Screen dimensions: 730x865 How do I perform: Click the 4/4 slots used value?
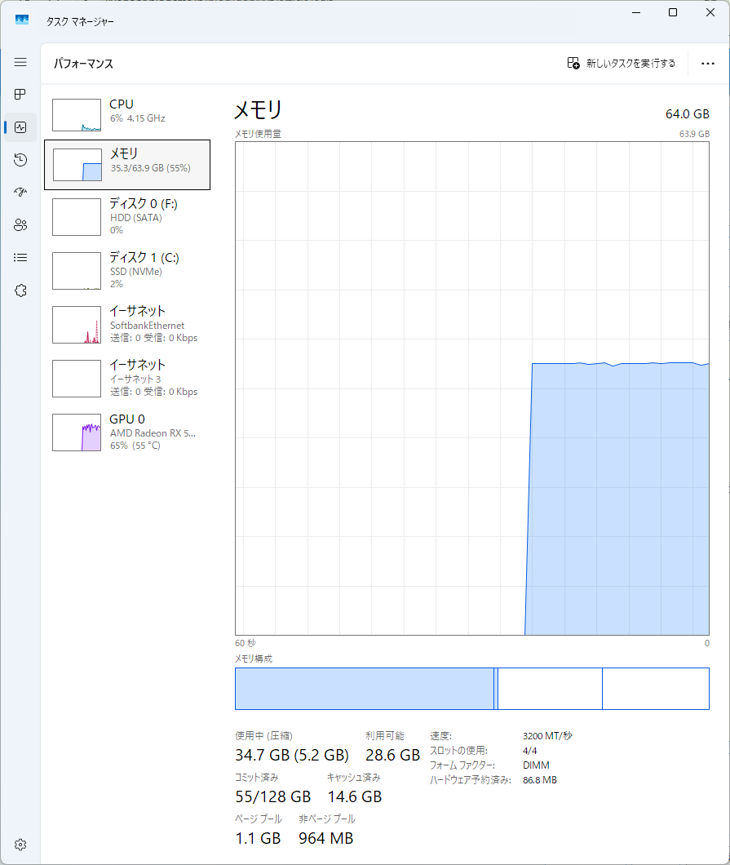[x=530, y=751]
